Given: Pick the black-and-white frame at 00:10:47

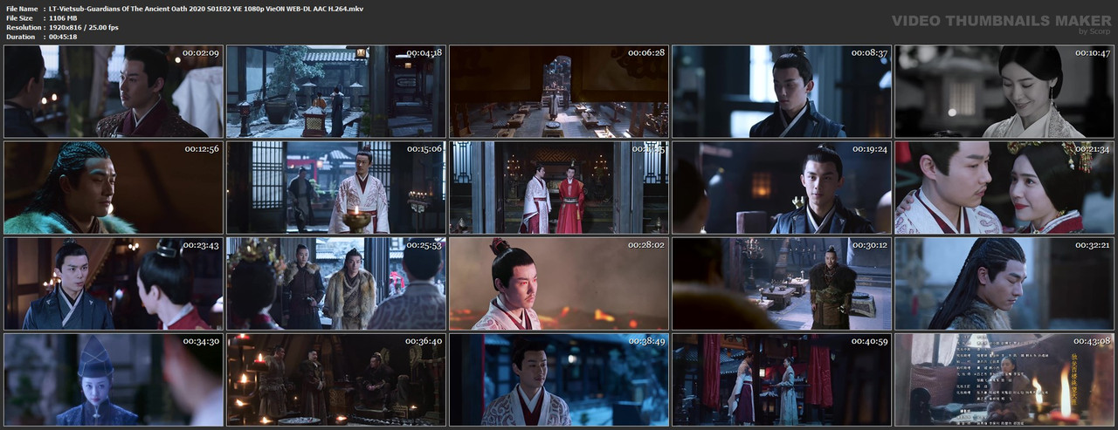Looking at the screenshot, I should (x=1004, y=92).
